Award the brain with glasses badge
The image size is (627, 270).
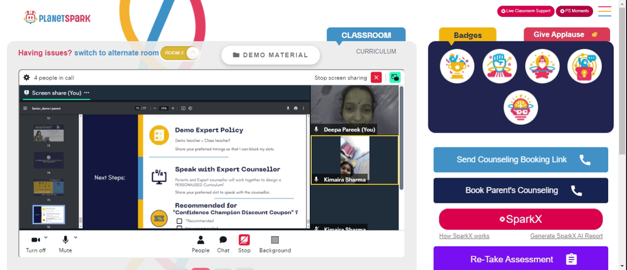(520, 107)
